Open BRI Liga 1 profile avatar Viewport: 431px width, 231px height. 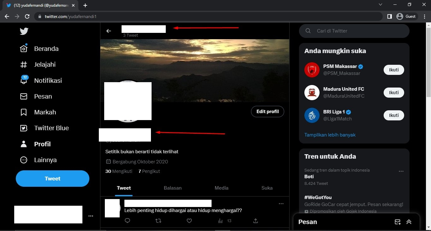click(x=312, y=115)
